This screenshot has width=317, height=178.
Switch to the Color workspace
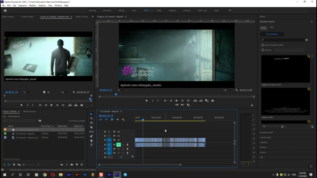134,10
